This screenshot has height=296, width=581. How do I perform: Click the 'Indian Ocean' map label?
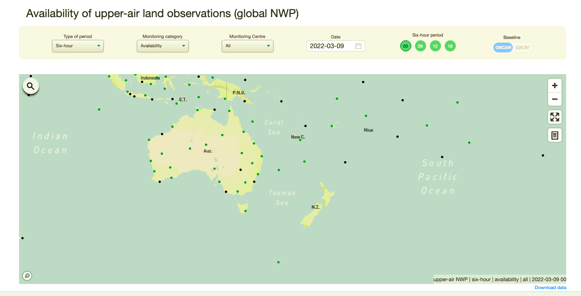[51, 143]
